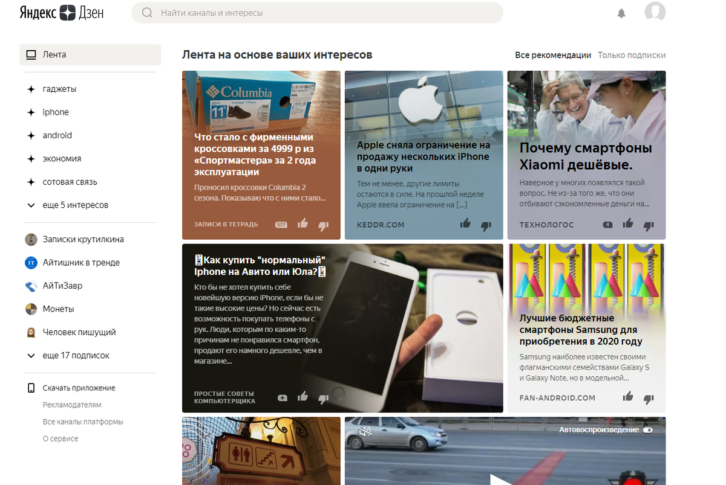726x485 pixels.
Task: Open the О сервисе link
Action: click(x=60, y=439)
